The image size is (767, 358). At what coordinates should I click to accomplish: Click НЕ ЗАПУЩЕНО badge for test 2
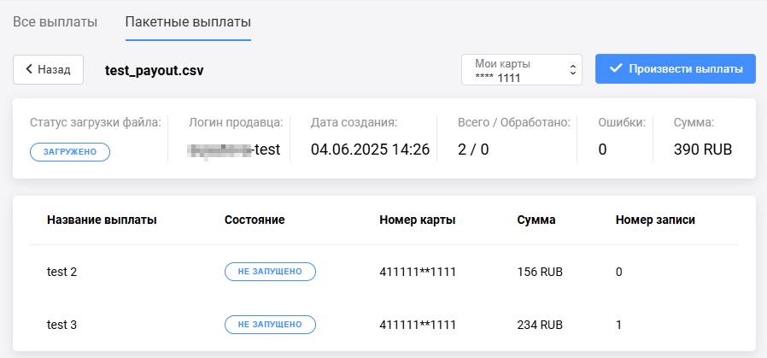pyautogui.click(x=270, y=272)
